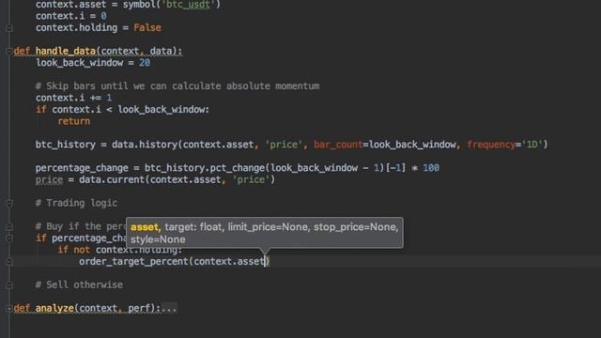Collapse the handle_data function fold marker

(9, 52)
